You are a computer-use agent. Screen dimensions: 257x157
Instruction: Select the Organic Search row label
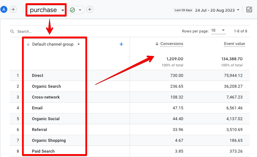(46, 86)
